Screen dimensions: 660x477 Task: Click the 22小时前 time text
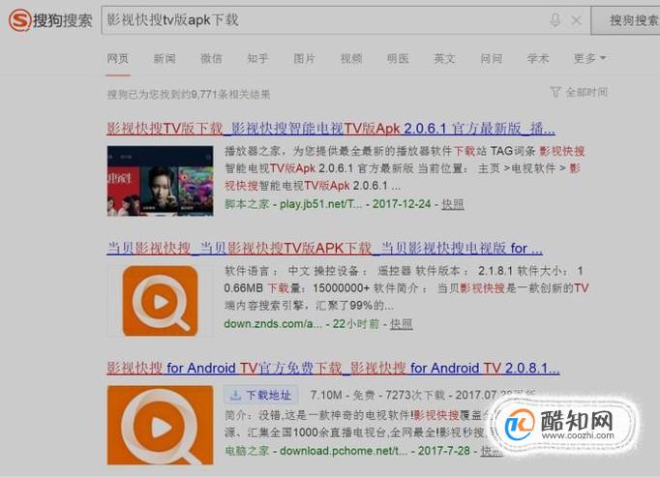coord(356,324)
